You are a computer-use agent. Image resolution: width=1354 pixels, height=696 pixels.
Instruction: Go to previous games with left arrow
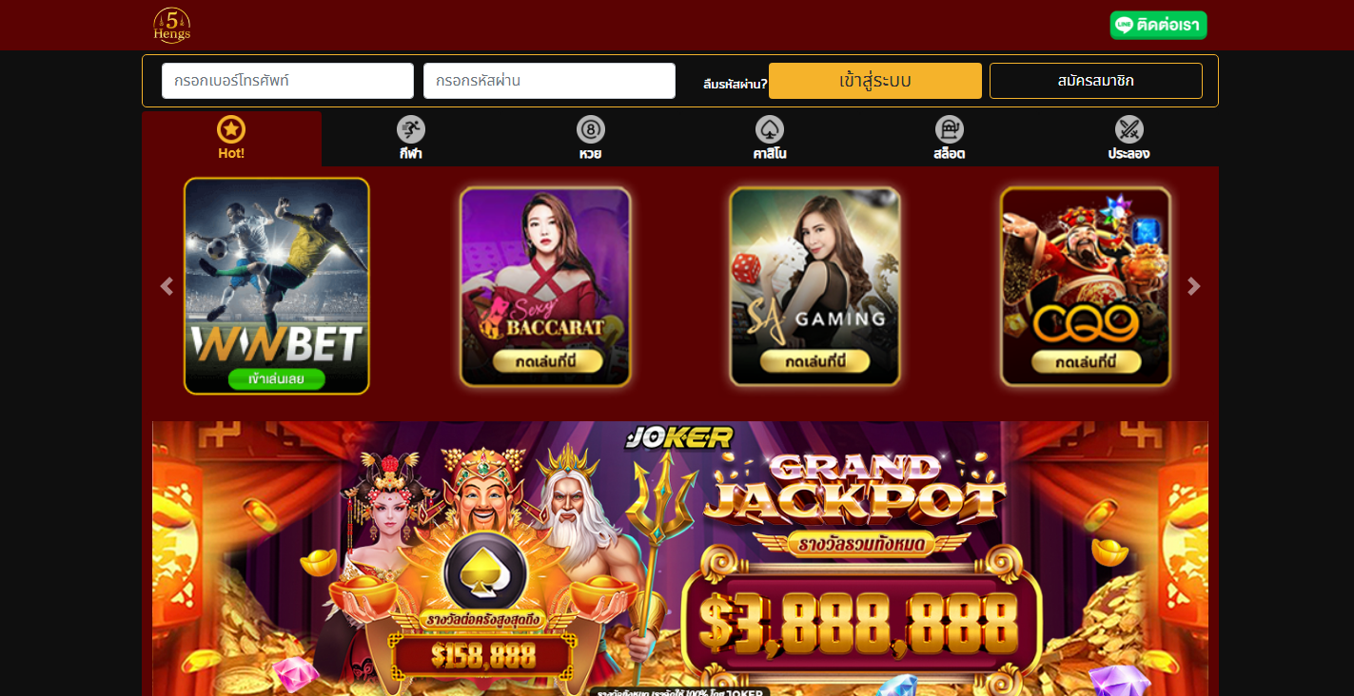point(167,286)
